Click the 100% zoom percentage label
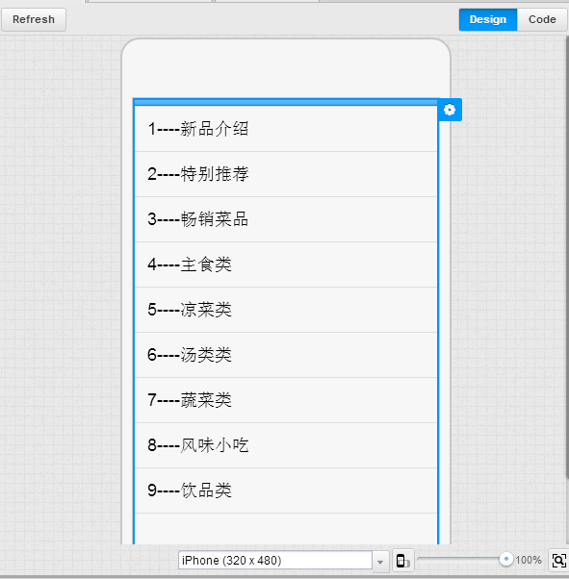 click(x=529, y=560)
